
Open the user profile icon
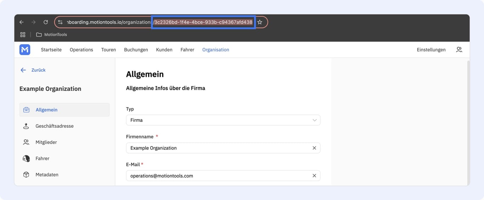[459, 50]
